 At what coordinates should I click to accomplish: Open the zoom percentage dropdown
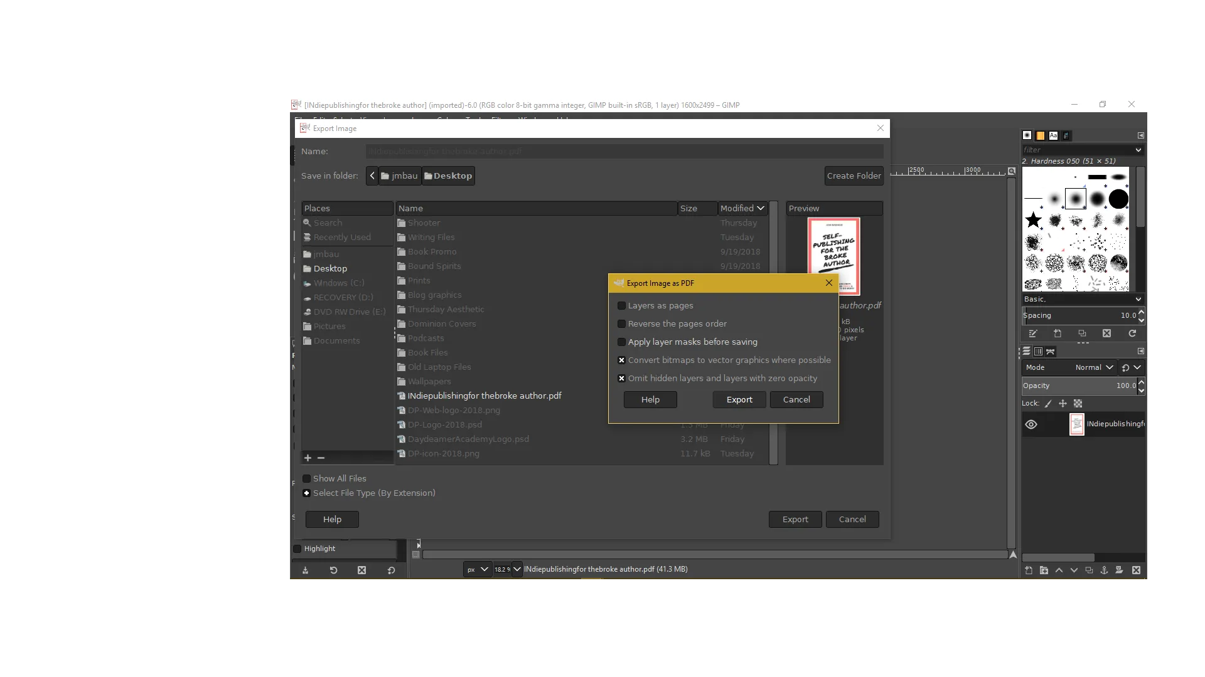pyautogui.click(x=516, y=569)
